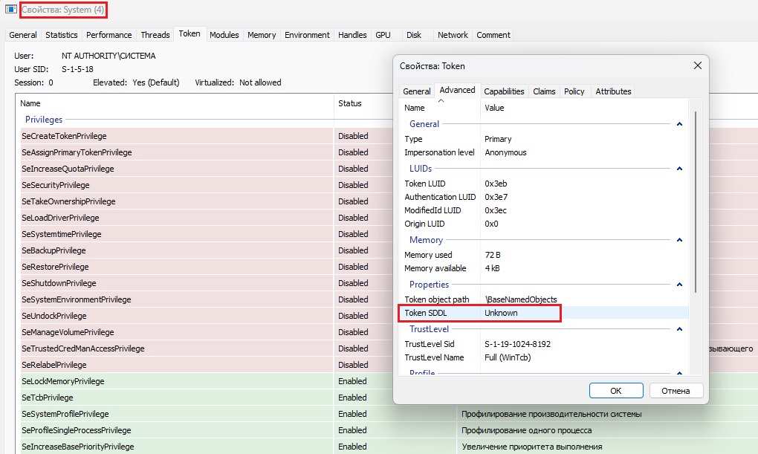Click the System properties window icon
Viewport: 758px width, 454px height.
10,10
